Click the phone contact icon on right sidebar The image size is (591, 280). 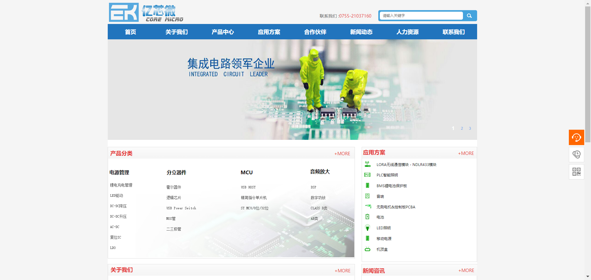[x=576, y=154]
